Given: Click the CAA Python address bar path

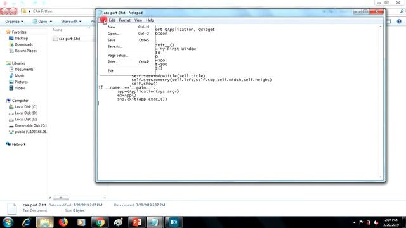Looking at the screenshot, I should pos(43,11).
